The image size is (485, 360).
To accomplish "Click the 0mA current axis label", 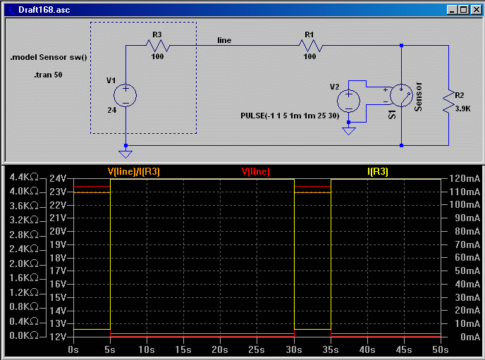I will click(x=470, y=337).
